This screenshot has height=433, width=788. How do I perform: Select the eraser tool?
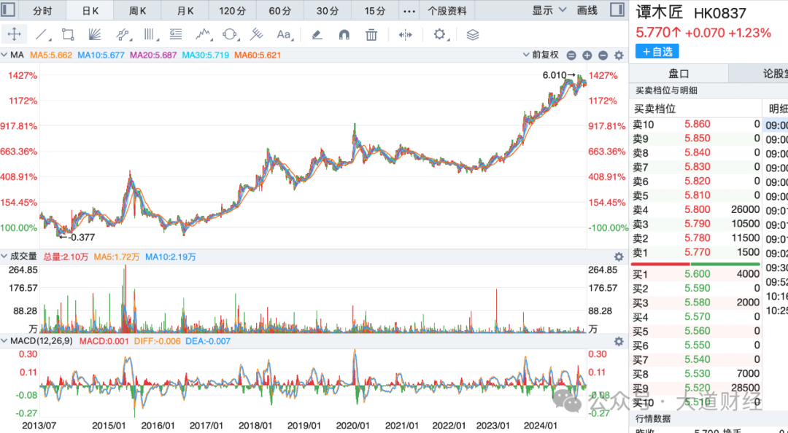(317, 35)
